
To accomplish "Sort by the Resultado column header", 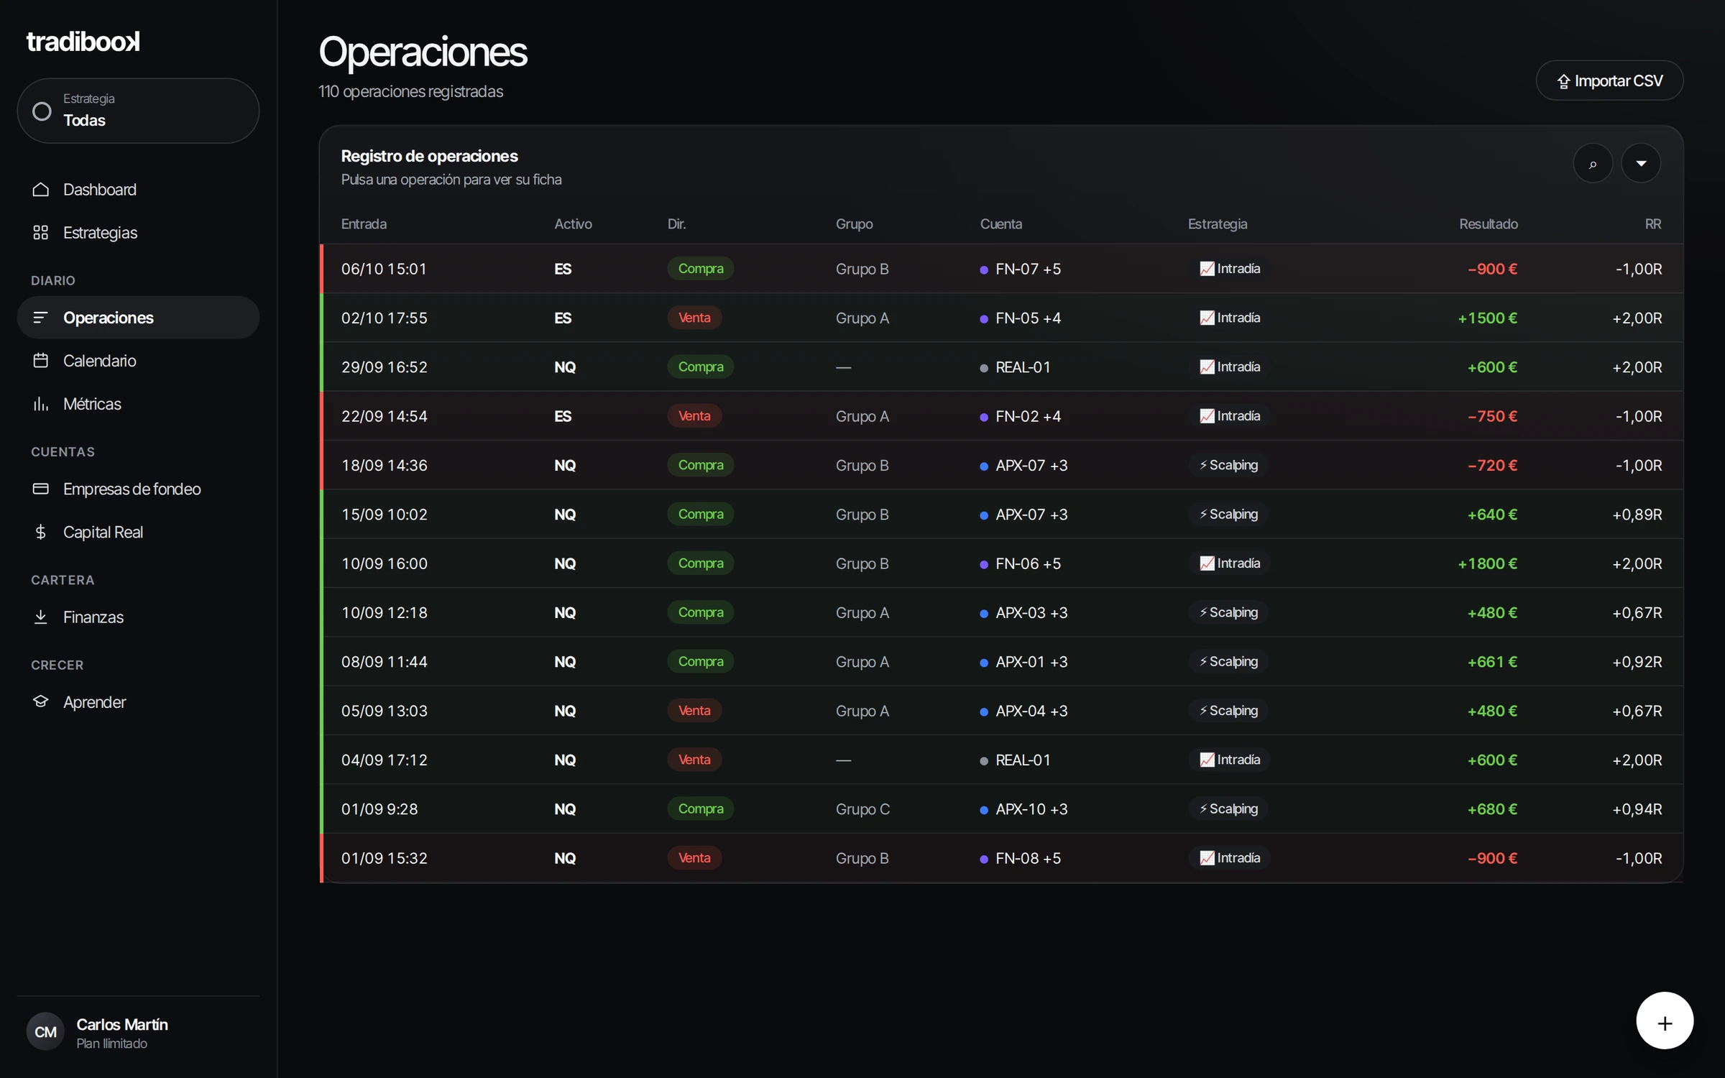I will pos(1488,224).
